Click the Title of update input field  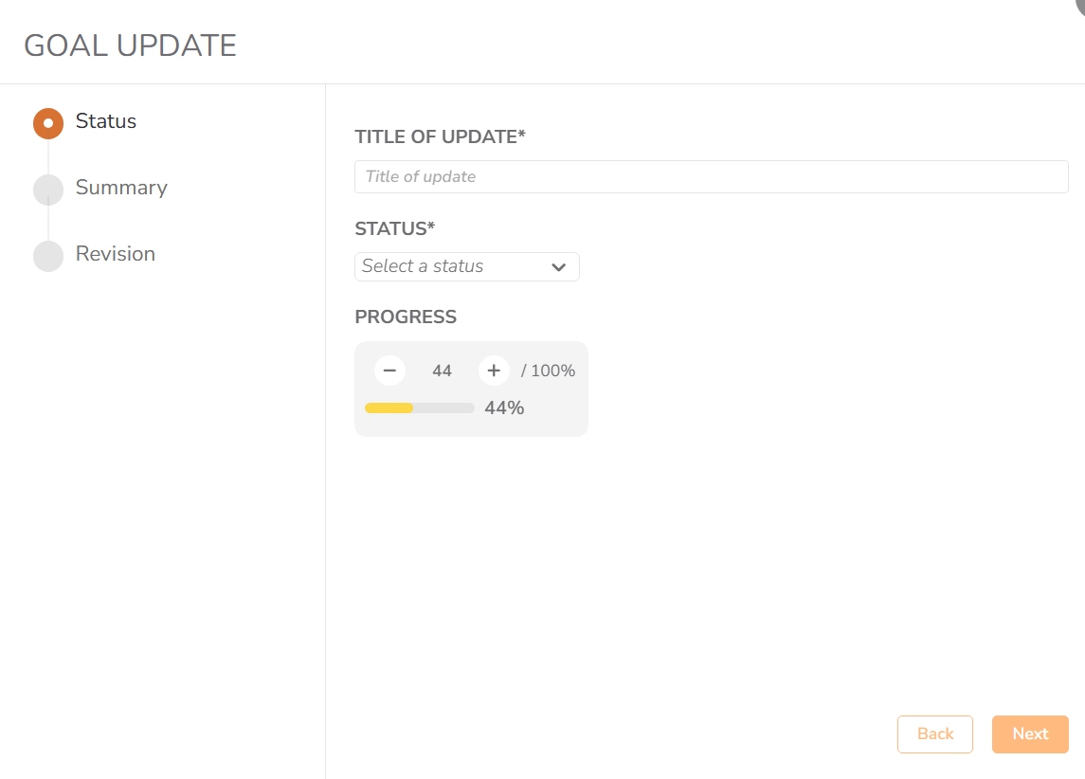(711, 176)
